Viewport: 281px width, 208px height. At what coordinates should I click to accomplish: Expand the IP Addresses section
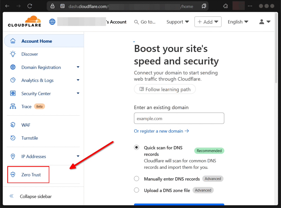coord(78,156)
